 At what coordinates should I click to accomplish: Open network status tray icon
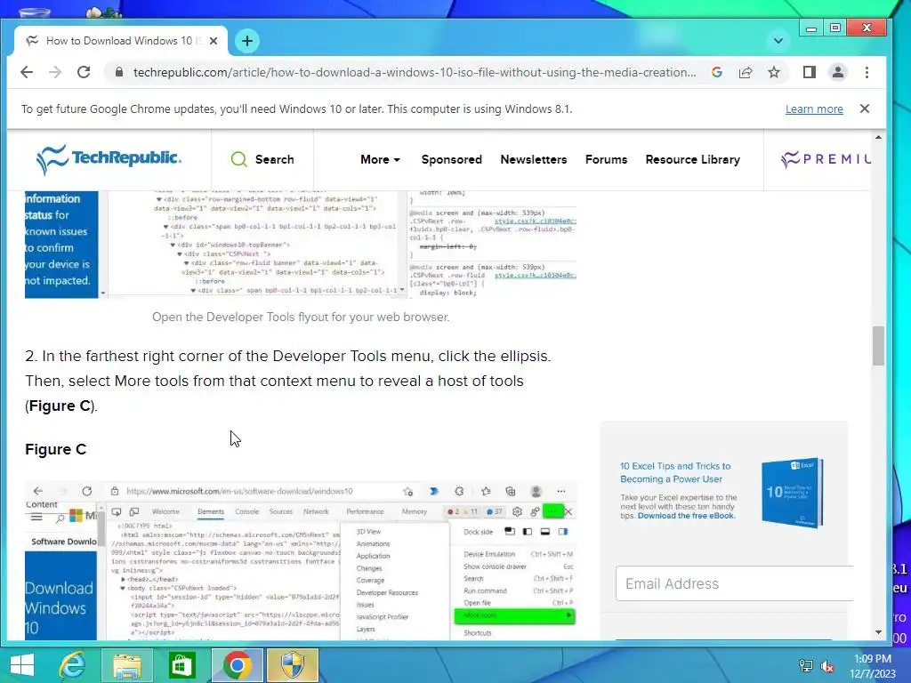[806, 666]
